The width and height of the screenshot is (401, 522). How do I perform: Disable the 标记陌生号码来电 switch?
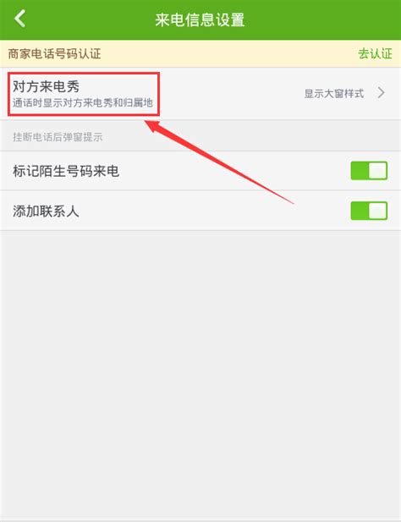369,170
